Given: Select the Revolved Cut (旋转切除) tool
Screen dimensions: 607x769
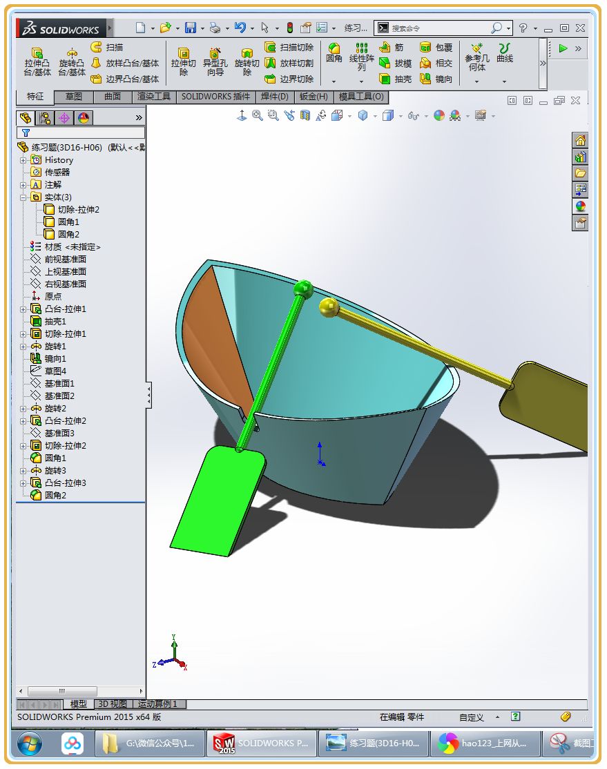Looking at the screenshot, I should pyautogui.click(x=247, y=61).
